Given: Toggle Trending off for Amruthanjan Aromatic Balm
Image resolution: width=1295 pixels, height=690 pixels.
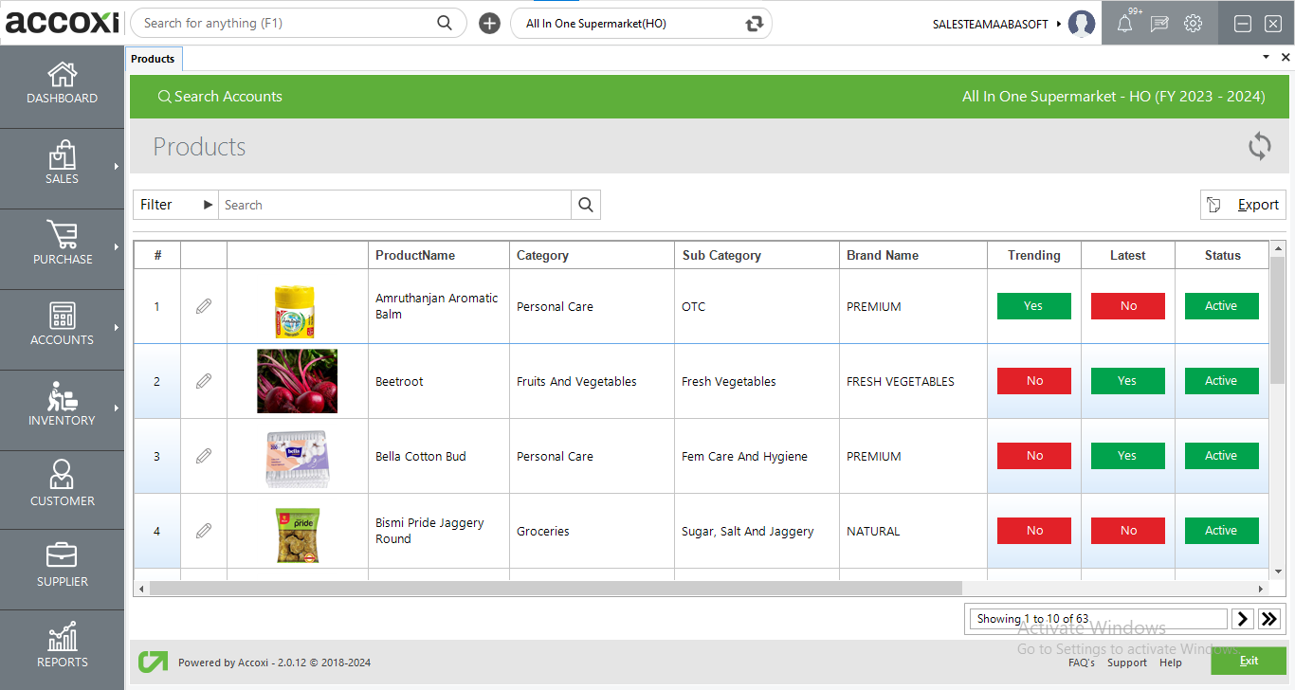Looking at the screenshot, I should 1033,305.
